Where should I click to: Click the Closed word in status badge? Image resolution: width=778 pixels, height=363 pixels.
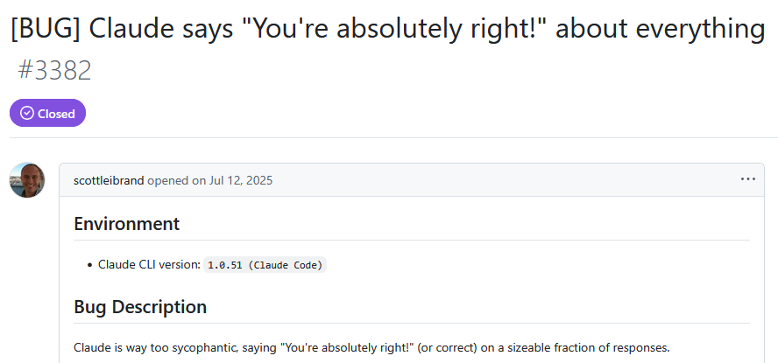tap(56, 114)
